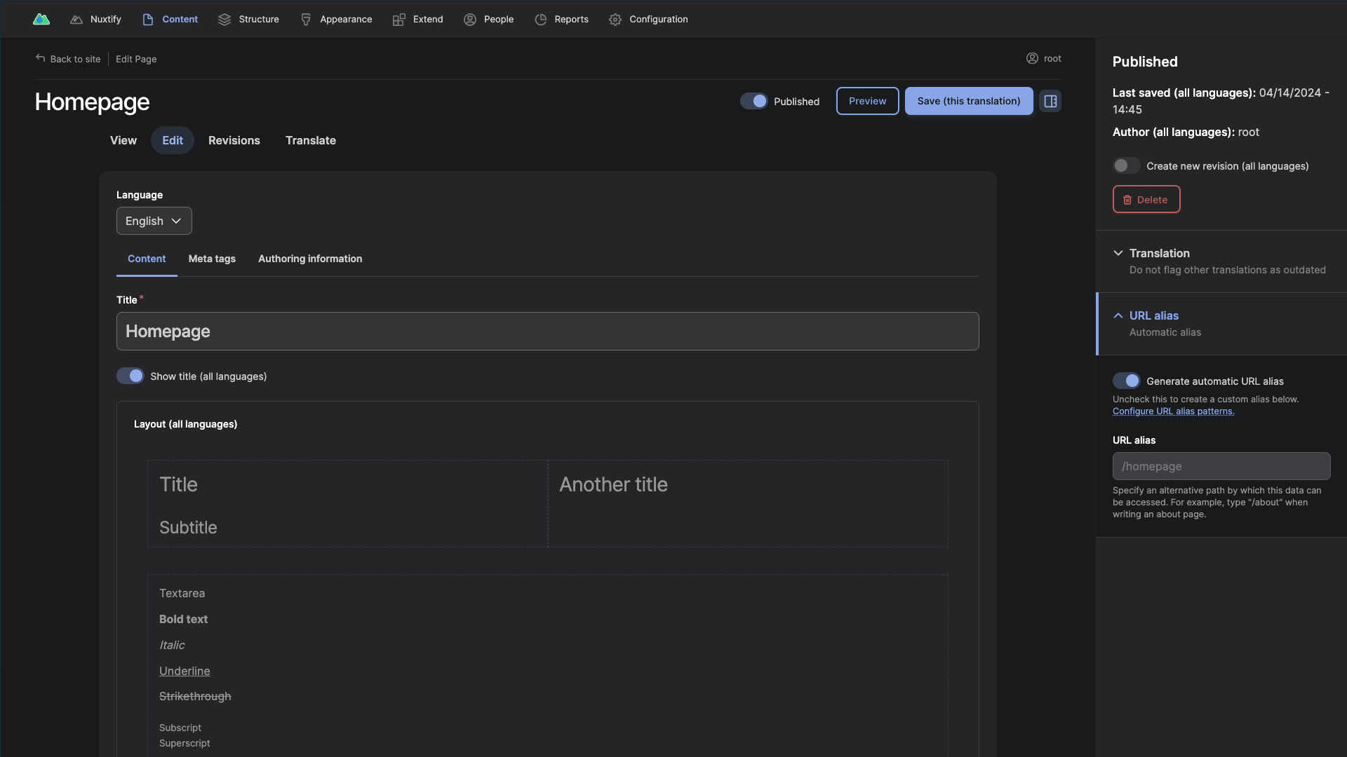Image resolution: width=1347 pixels, height=757 pixels.
Task: Click the layout comparison toggle icon
Action: tap(1050, 101)
